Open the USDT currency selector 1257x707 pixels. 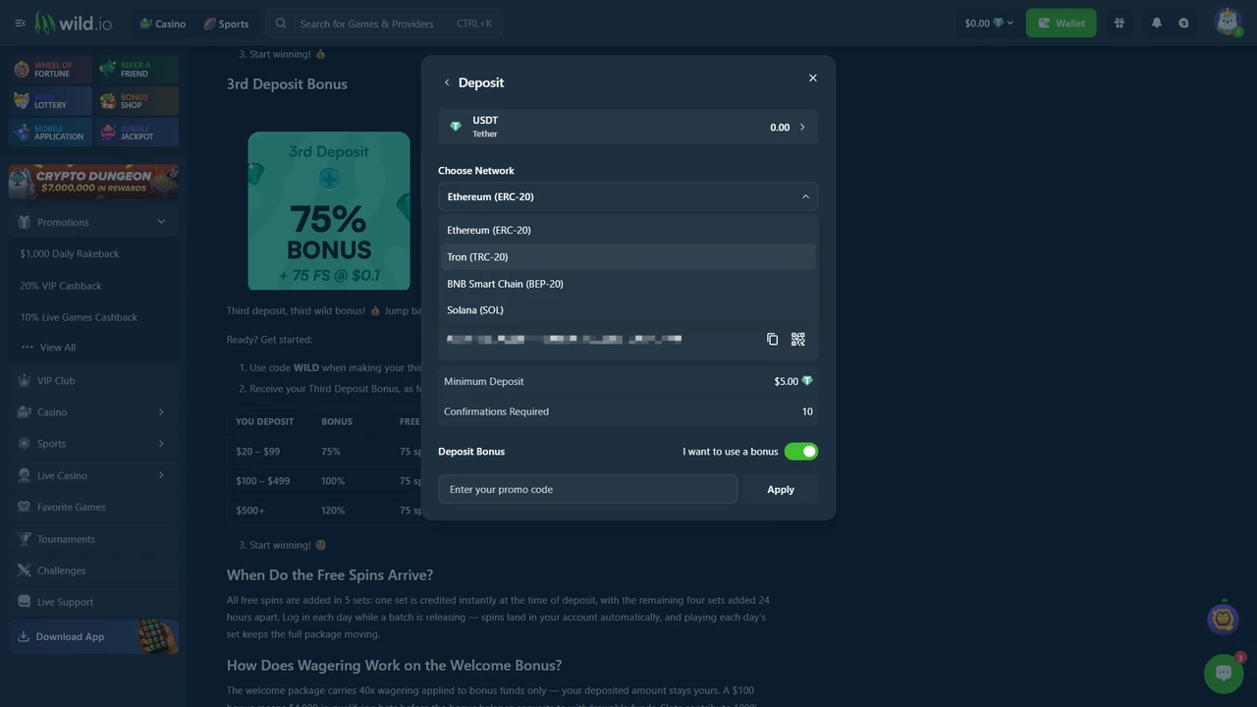point(628,127)
